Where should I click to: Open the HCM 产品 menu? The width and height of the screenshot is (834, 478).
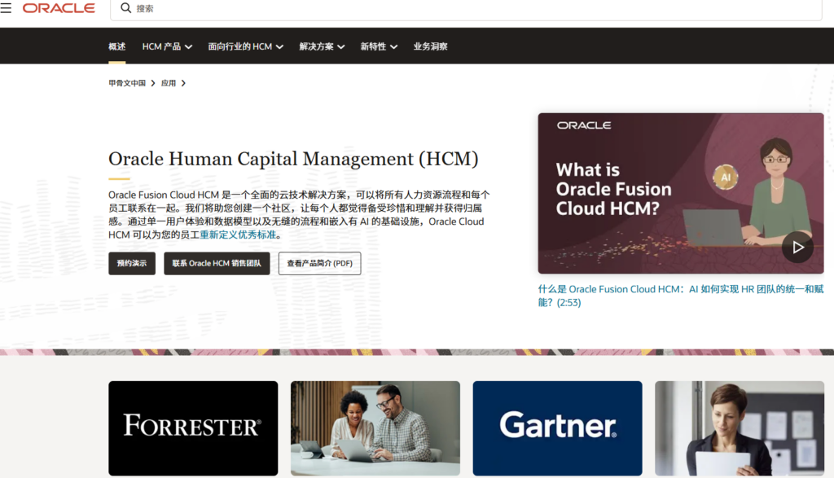click(x=167, y=46)
